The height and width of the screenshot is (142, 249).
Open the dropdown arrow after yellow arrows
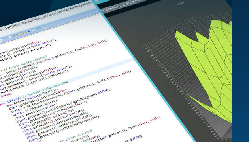point(28,31)
